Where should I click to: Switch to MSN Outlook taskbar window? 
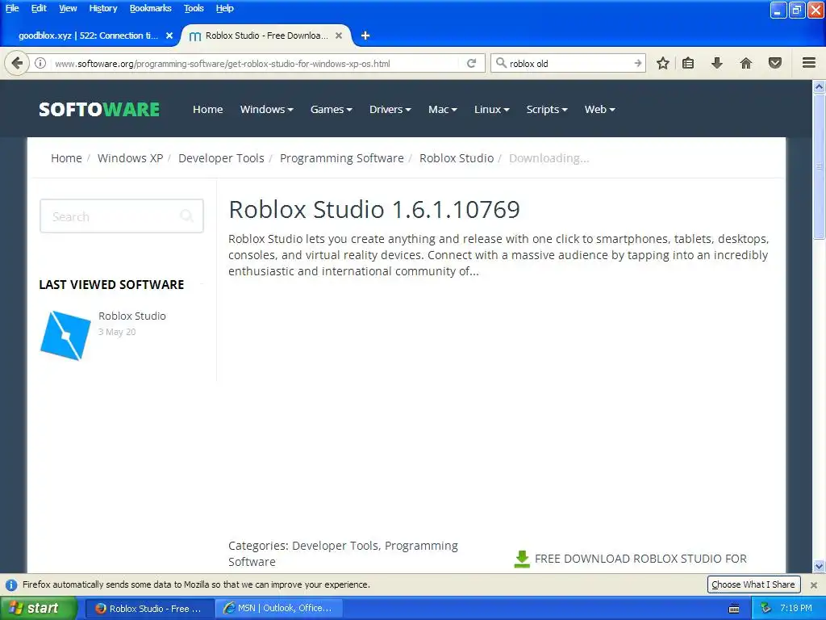point(278,608)
